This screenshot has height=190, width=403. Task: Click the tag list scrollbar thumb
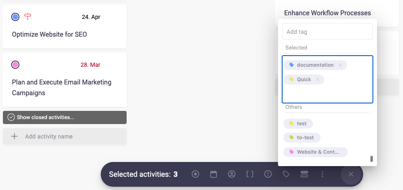[372, 159]
